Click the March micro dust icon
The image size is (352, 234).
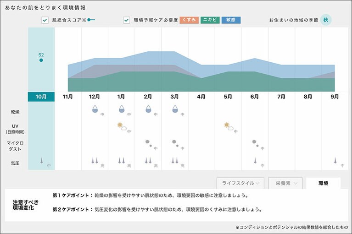(x=175, y=143)
